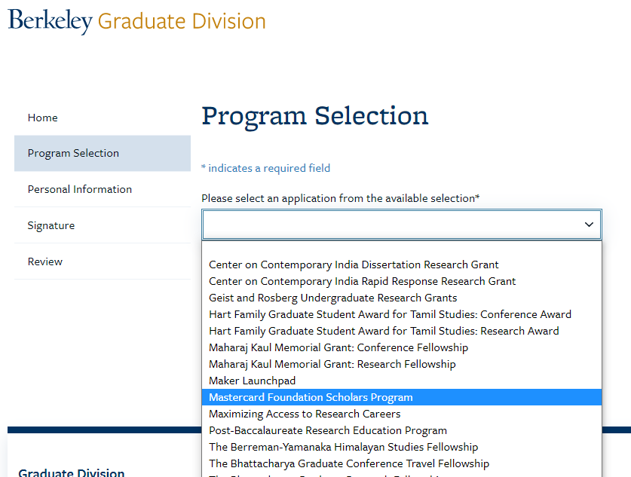Select Hart Family Tamil Studies Conference Award
The height and width of the screenshot is (477, 631).
coord(390,314)
